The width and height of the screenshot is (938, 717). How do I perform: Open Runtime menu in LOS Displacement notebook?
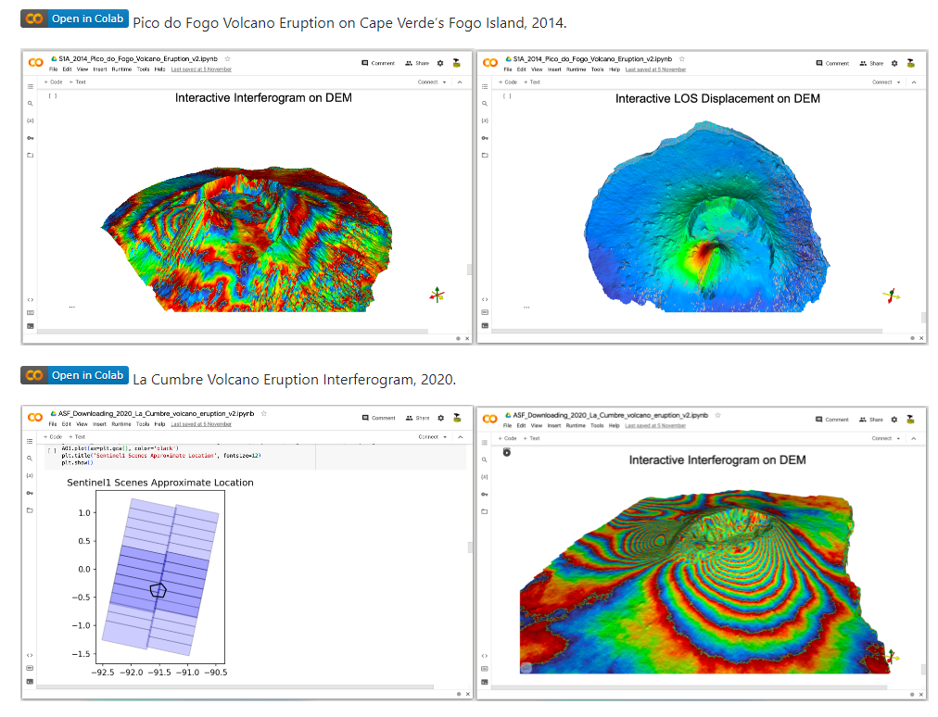576,69
